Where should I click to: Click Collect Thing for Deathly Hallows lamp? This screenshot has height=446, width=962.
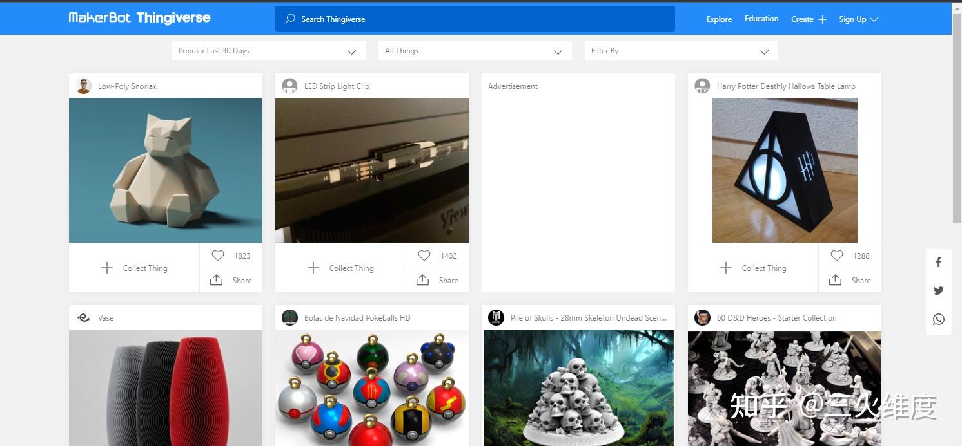coord(753,268)
